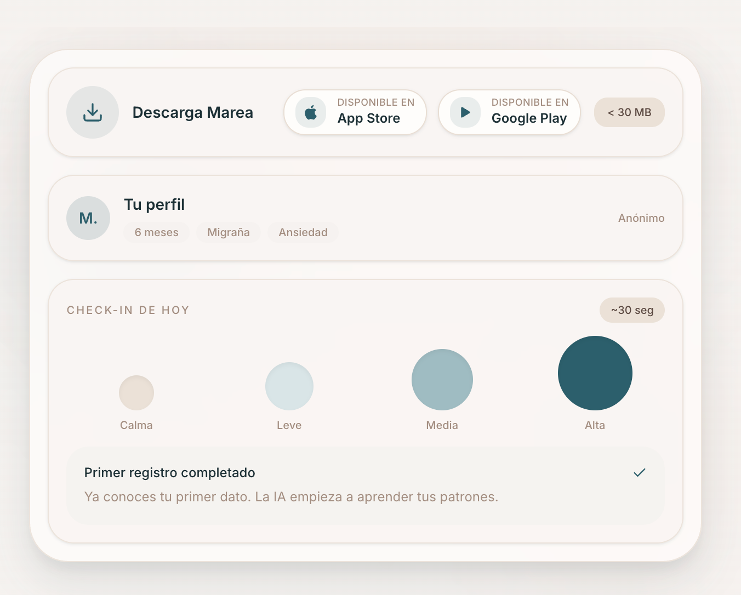Click the < 30 MB badge
Viewport: 741px width, 595px height.
[630, 112]
